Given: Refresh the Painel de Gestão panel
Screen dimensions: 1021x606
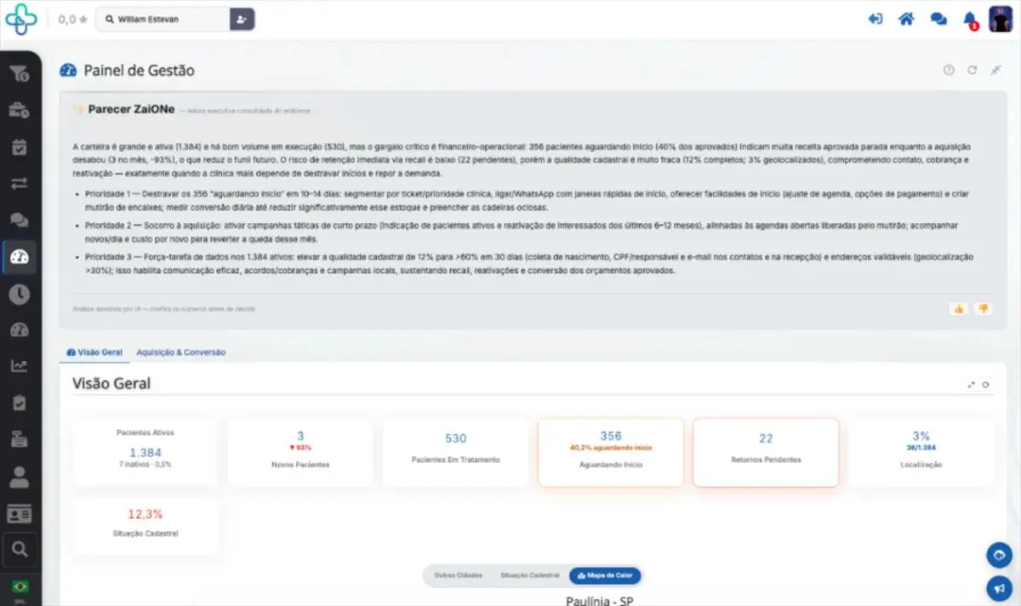Looking at the screenshot, I should point(973,70).
